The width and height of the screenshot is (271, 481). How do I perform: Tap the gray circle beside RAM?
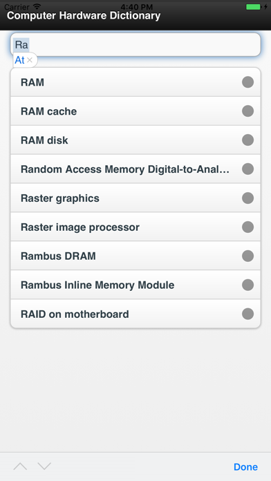(247, 82)
